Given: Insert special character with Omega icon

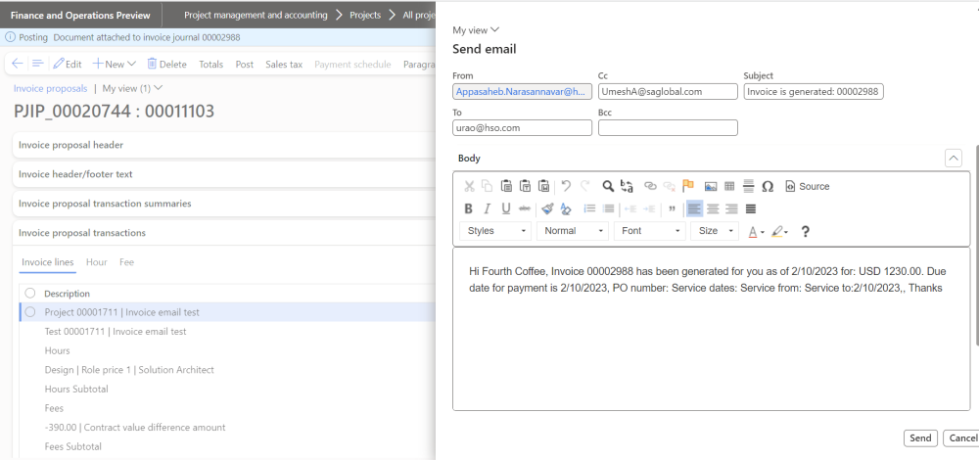Looking at the screenshot, I should (x=768, y=186).
